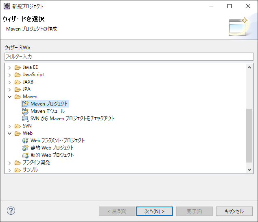Image resolution: width=258 pixels, height=222 pixels.
Task: Click the scroll up arrow of wizard list
Action: point(249,67)
